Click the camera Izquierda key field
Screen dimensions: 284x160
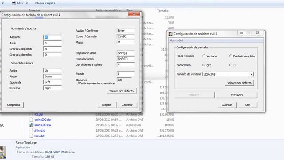[52, 82]
